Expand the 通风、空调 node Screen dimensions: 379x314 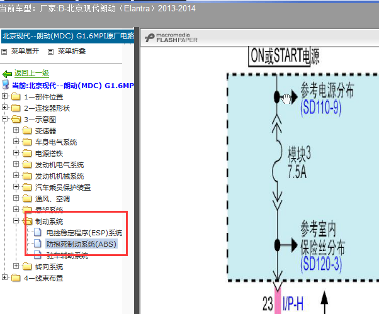(x=16, y=198)
